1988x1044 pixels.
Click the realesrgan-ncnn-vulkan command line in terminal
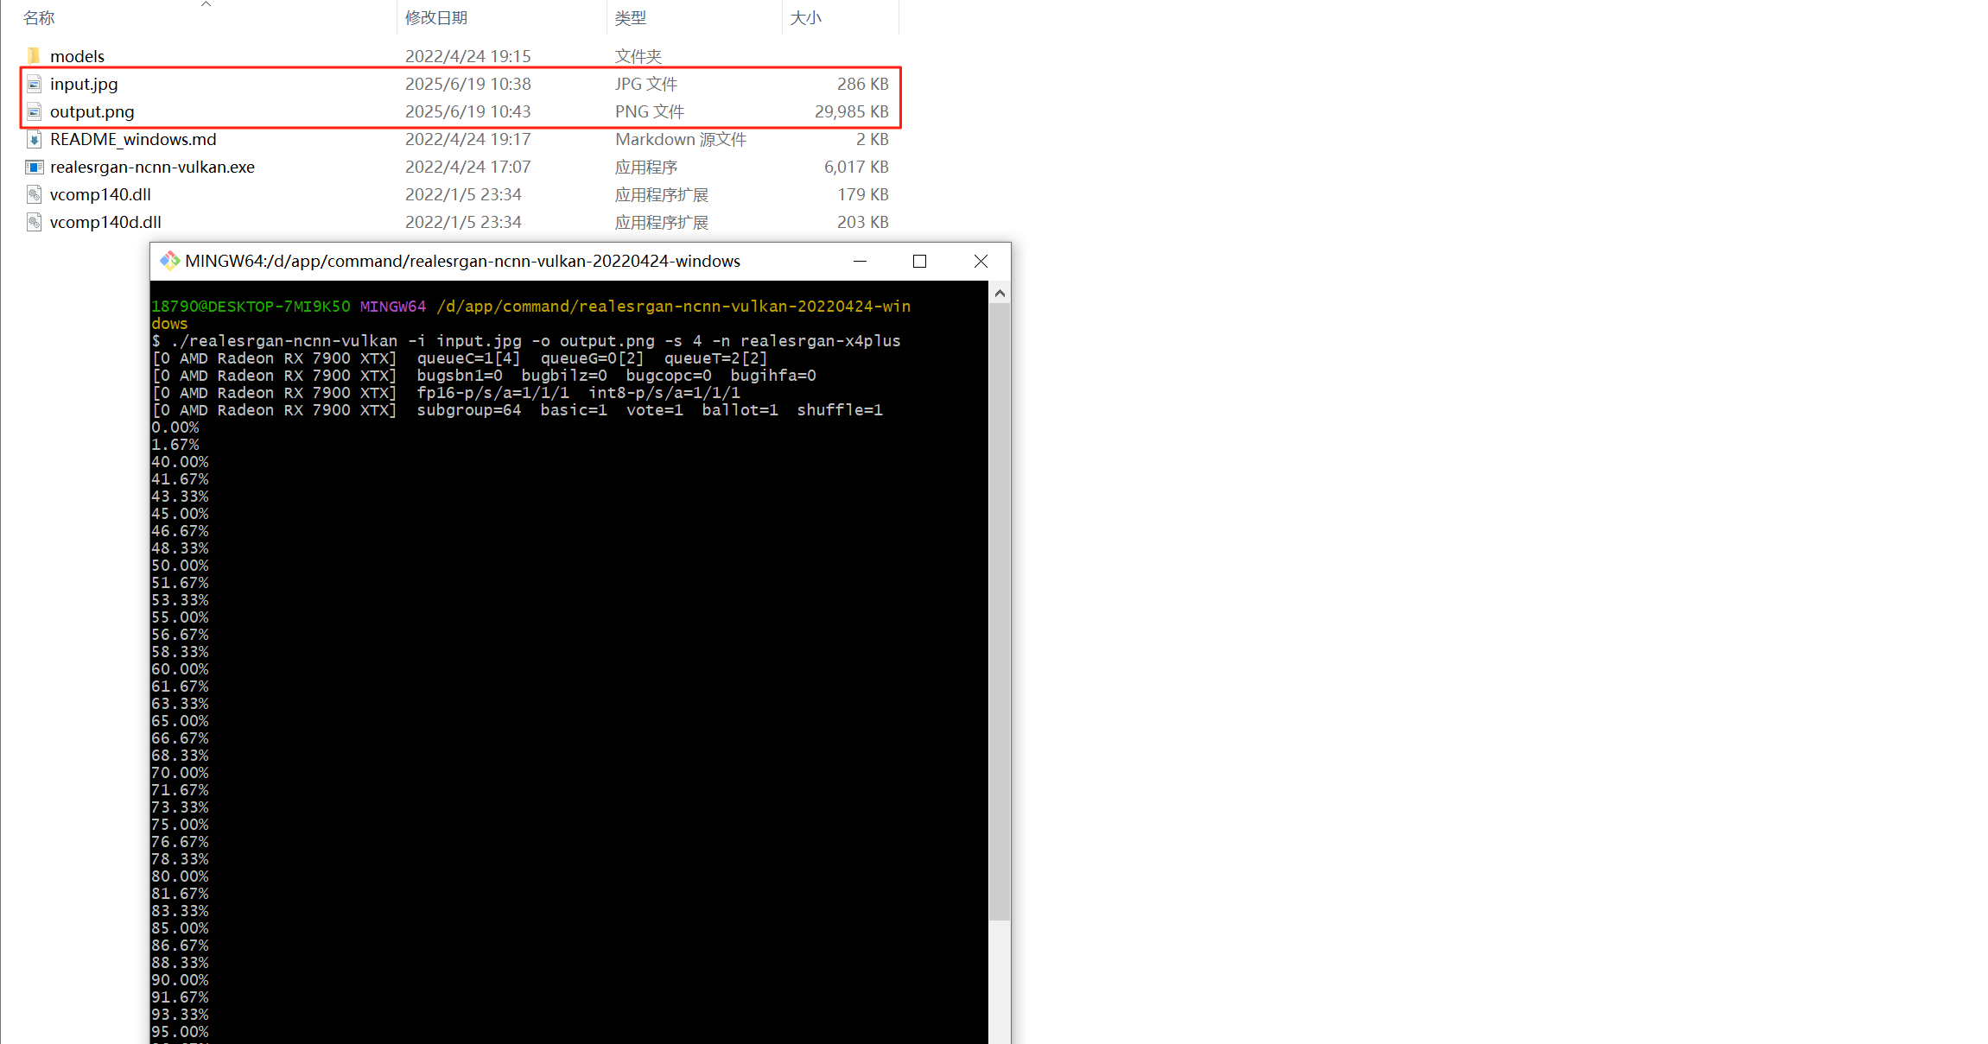pyautogui.click(x=526, y=341)
